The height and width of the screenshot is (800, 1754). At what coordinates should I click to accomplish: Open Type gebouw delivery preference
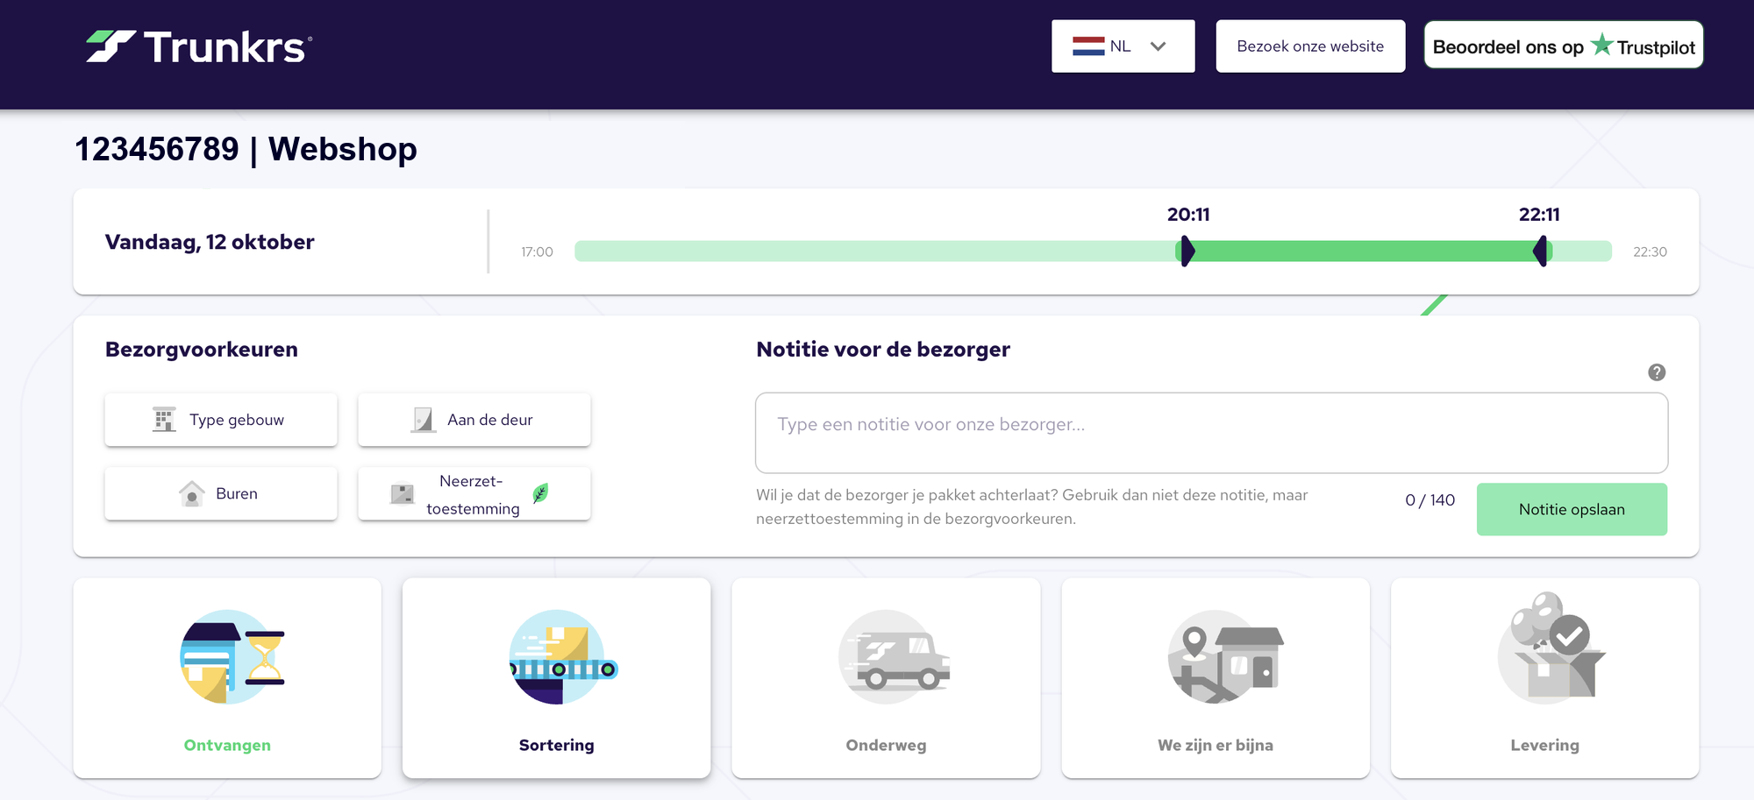221,420
